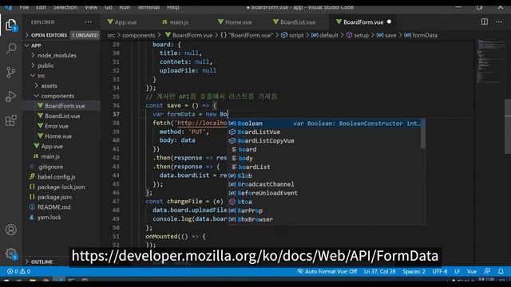Open the Extensions view
This screenshot has height=287, width=511.
point(10,120)
